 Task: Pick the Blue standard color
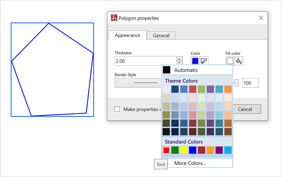(193, 150)
